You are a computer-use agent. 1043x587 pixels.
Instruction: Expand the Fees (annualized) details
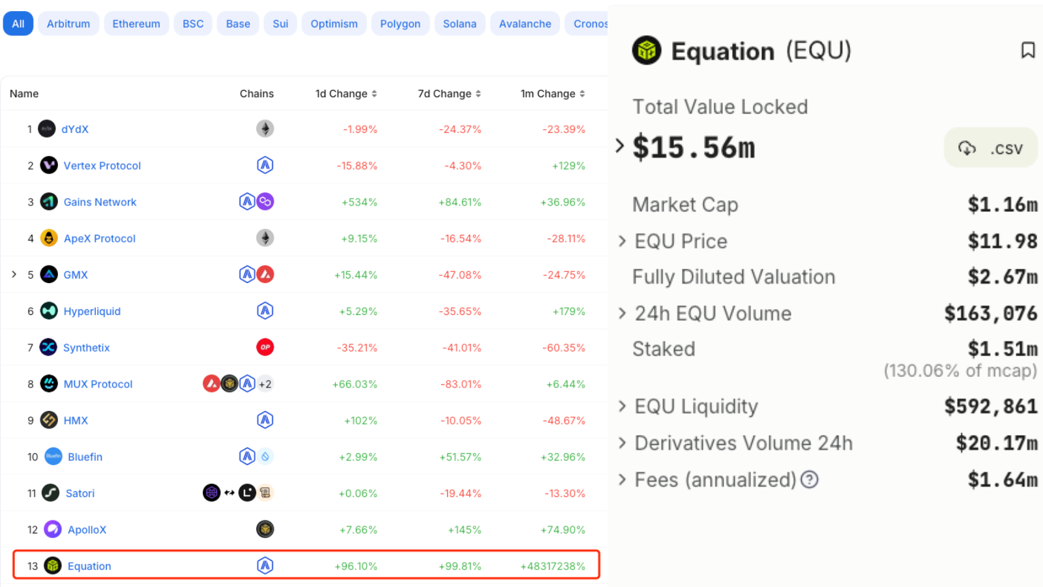tap(622, 480)
